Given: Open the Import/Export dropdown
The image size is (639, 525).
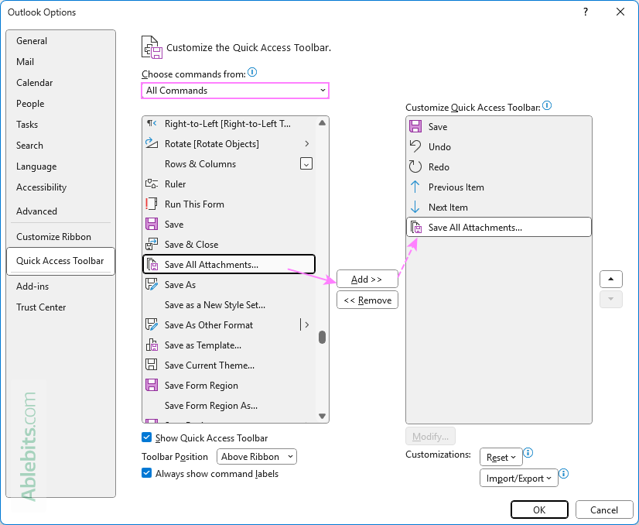Looking at the screenshot, I should click(x=519, y=478).
